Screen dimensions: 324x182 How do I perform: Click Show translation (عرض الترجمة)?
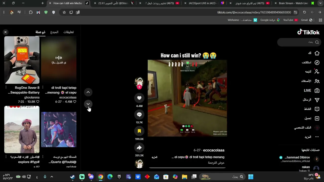[x=216, y=163]
